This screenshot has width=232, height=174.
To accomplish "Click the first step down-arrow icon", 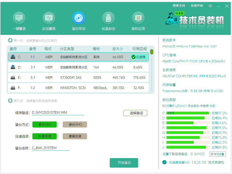I will (10, 40).
